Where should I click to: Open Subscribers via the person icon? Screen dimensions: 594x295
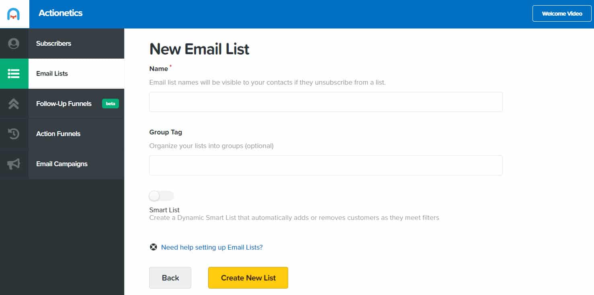[14, 43]
